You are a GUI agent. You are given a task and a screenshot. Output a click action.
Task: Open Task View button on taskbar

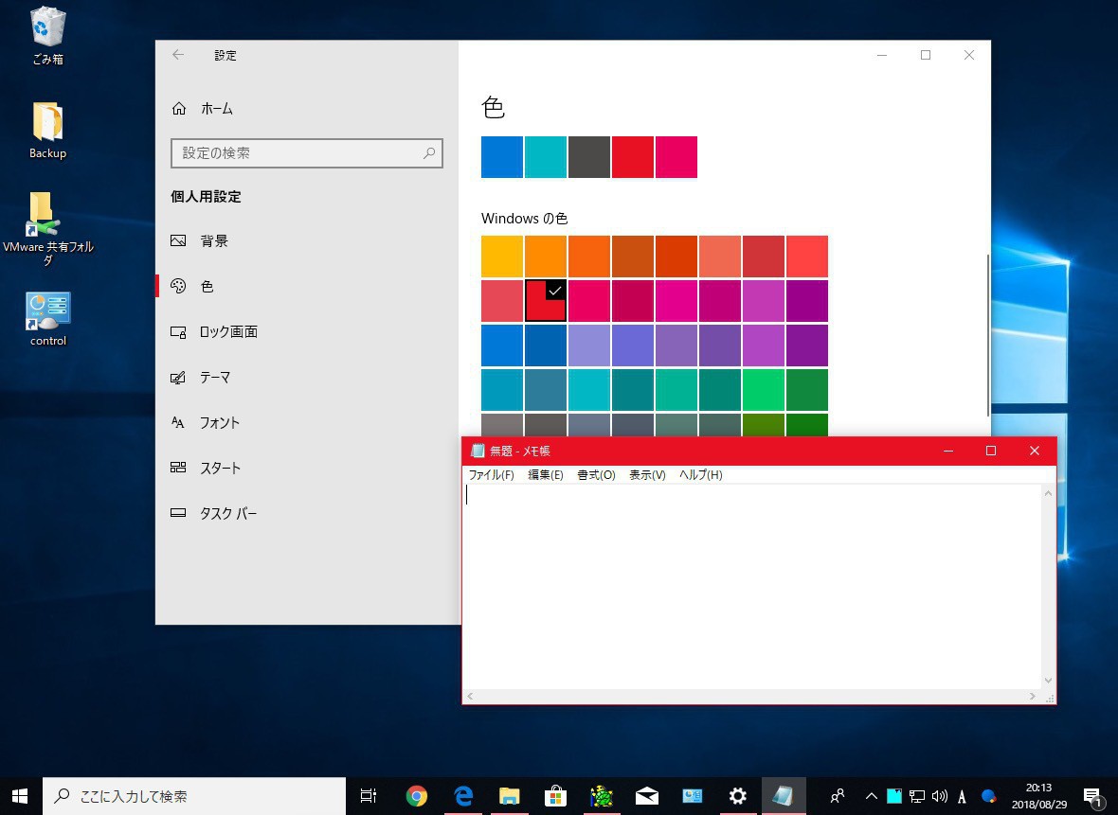[x=369, y=796]
